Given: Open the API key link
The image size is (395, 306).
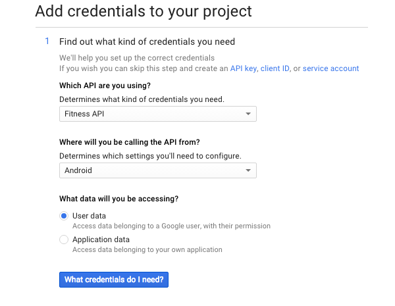Looking at the screenshot, I should [244, 68].
